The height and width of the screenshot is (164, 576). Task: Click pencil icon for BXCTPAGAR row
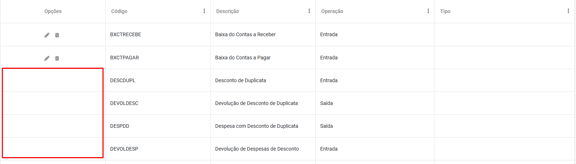click(x=47, y=58)
